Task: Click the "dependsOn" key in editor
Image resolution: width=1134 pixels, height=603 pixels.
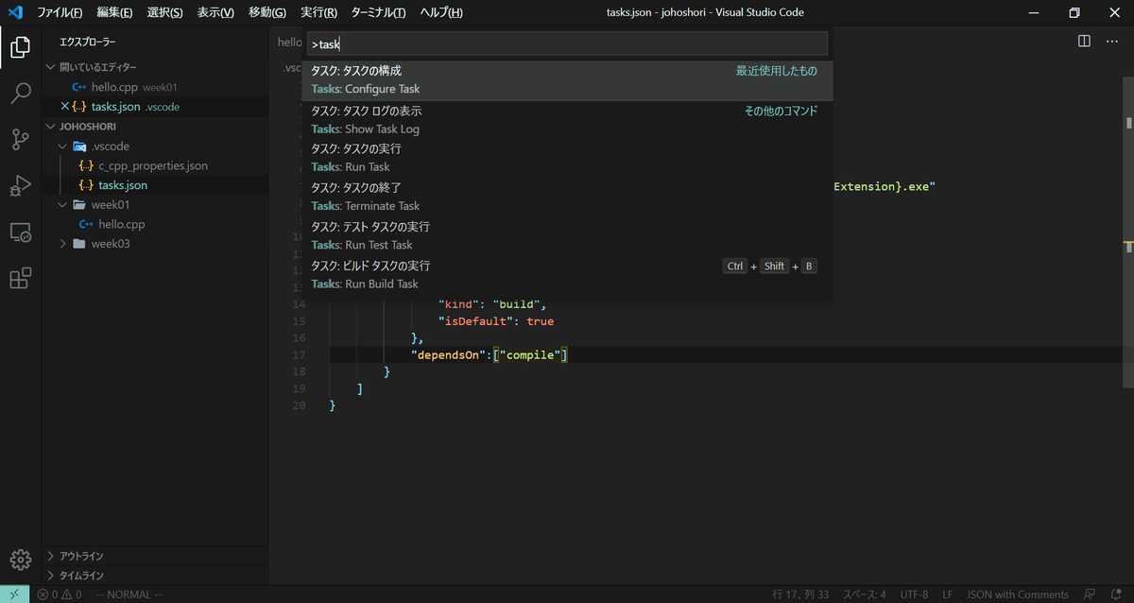Action: pyautogui.click(x=446, y=355)
